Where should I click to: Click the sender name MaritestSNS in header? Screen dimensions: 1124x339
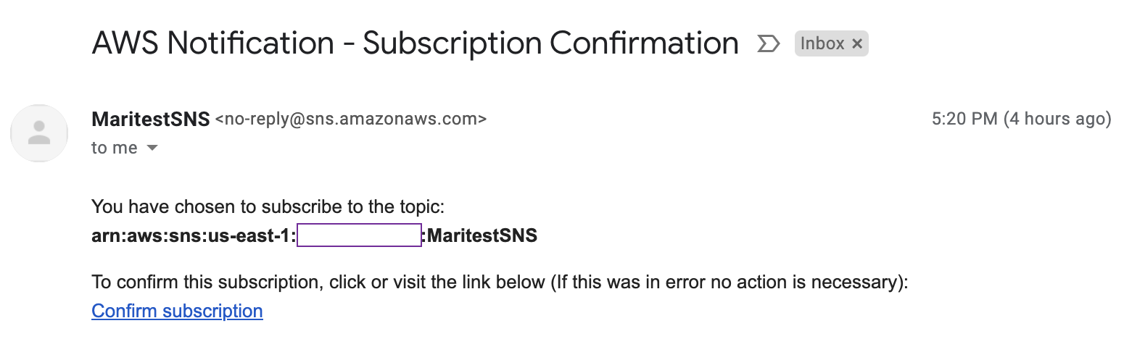pos(151,119)
